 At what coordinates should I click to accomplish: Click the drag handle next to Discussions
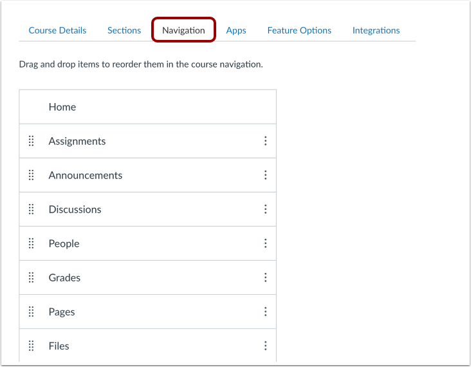point(32,209)
